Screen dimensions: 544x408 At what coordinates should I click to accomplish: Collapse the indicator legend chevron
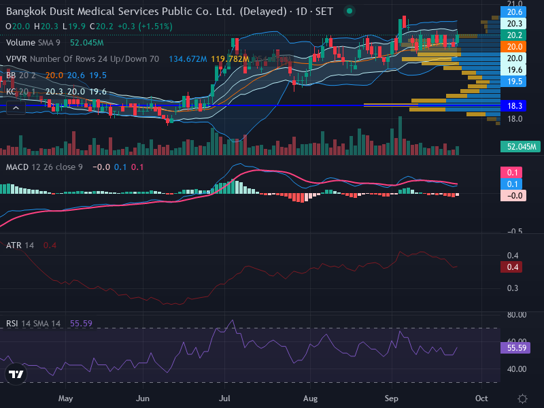coord(16,108)
